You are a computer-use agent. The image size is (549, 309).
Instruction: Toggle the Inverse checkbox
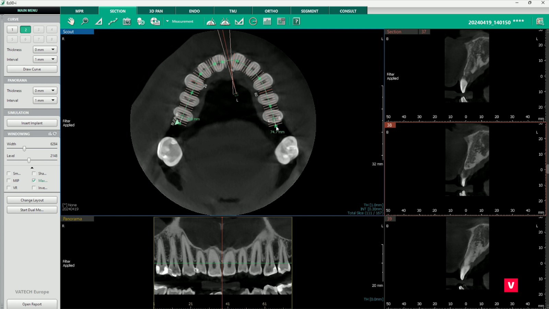pos(34,188)
